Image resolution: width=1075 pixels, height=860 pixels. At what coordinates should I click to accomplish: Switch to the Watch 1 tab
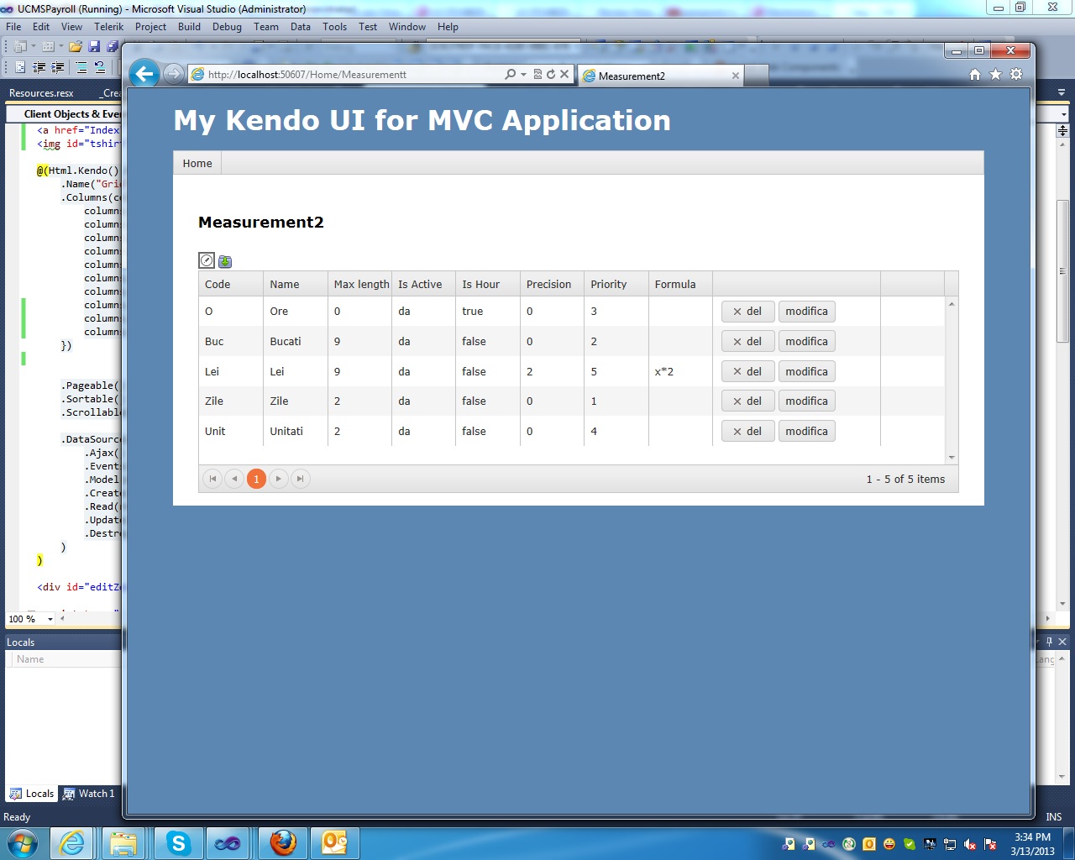point(89,794)
